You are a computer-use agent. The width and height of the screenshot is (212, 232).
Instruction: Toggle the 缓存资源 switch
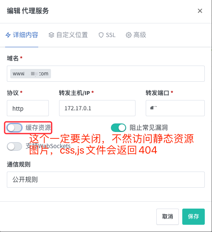coord(14,128)
